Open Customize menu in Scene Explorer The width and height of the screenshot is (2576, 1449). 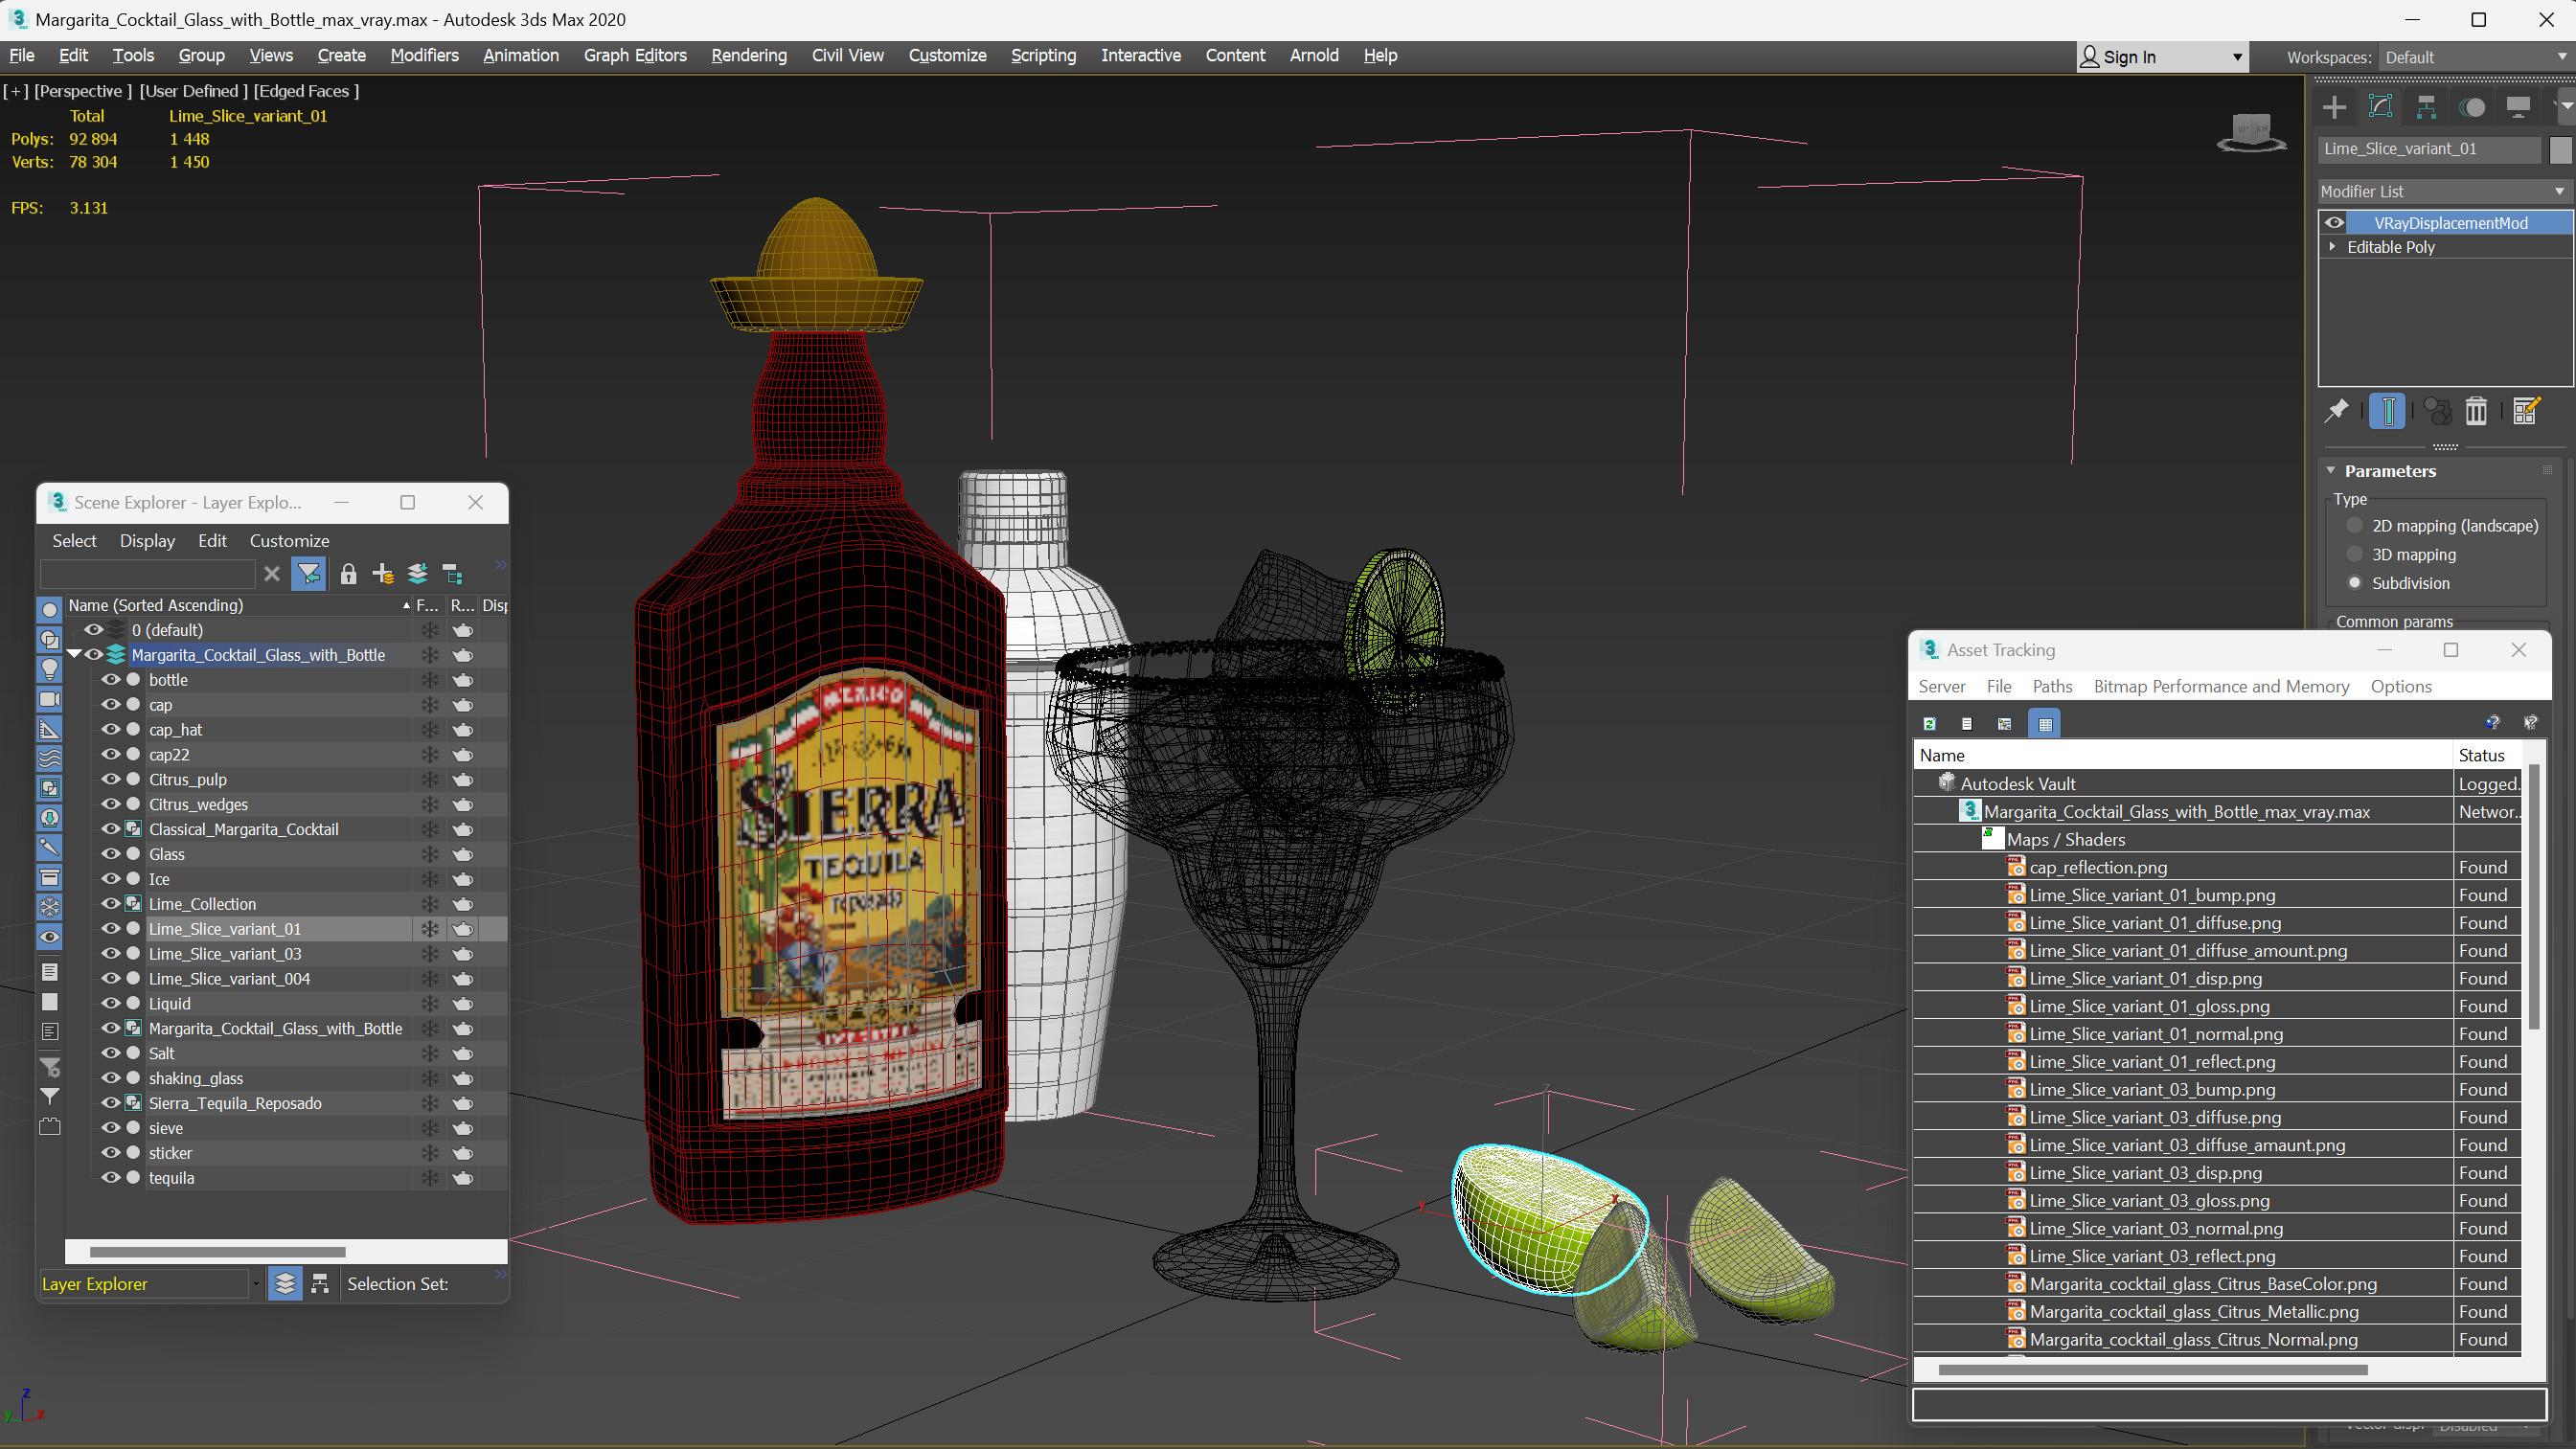289,541
